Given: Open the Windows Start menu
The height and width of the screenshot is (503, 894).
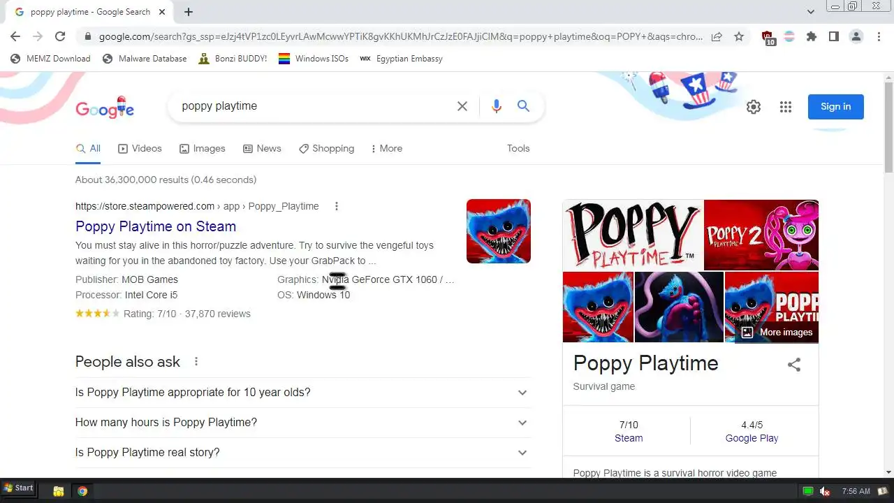Looking at the screenshot, I should 18,488.
